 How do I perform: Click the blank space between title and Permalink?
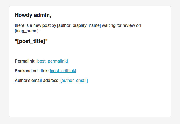90,52
